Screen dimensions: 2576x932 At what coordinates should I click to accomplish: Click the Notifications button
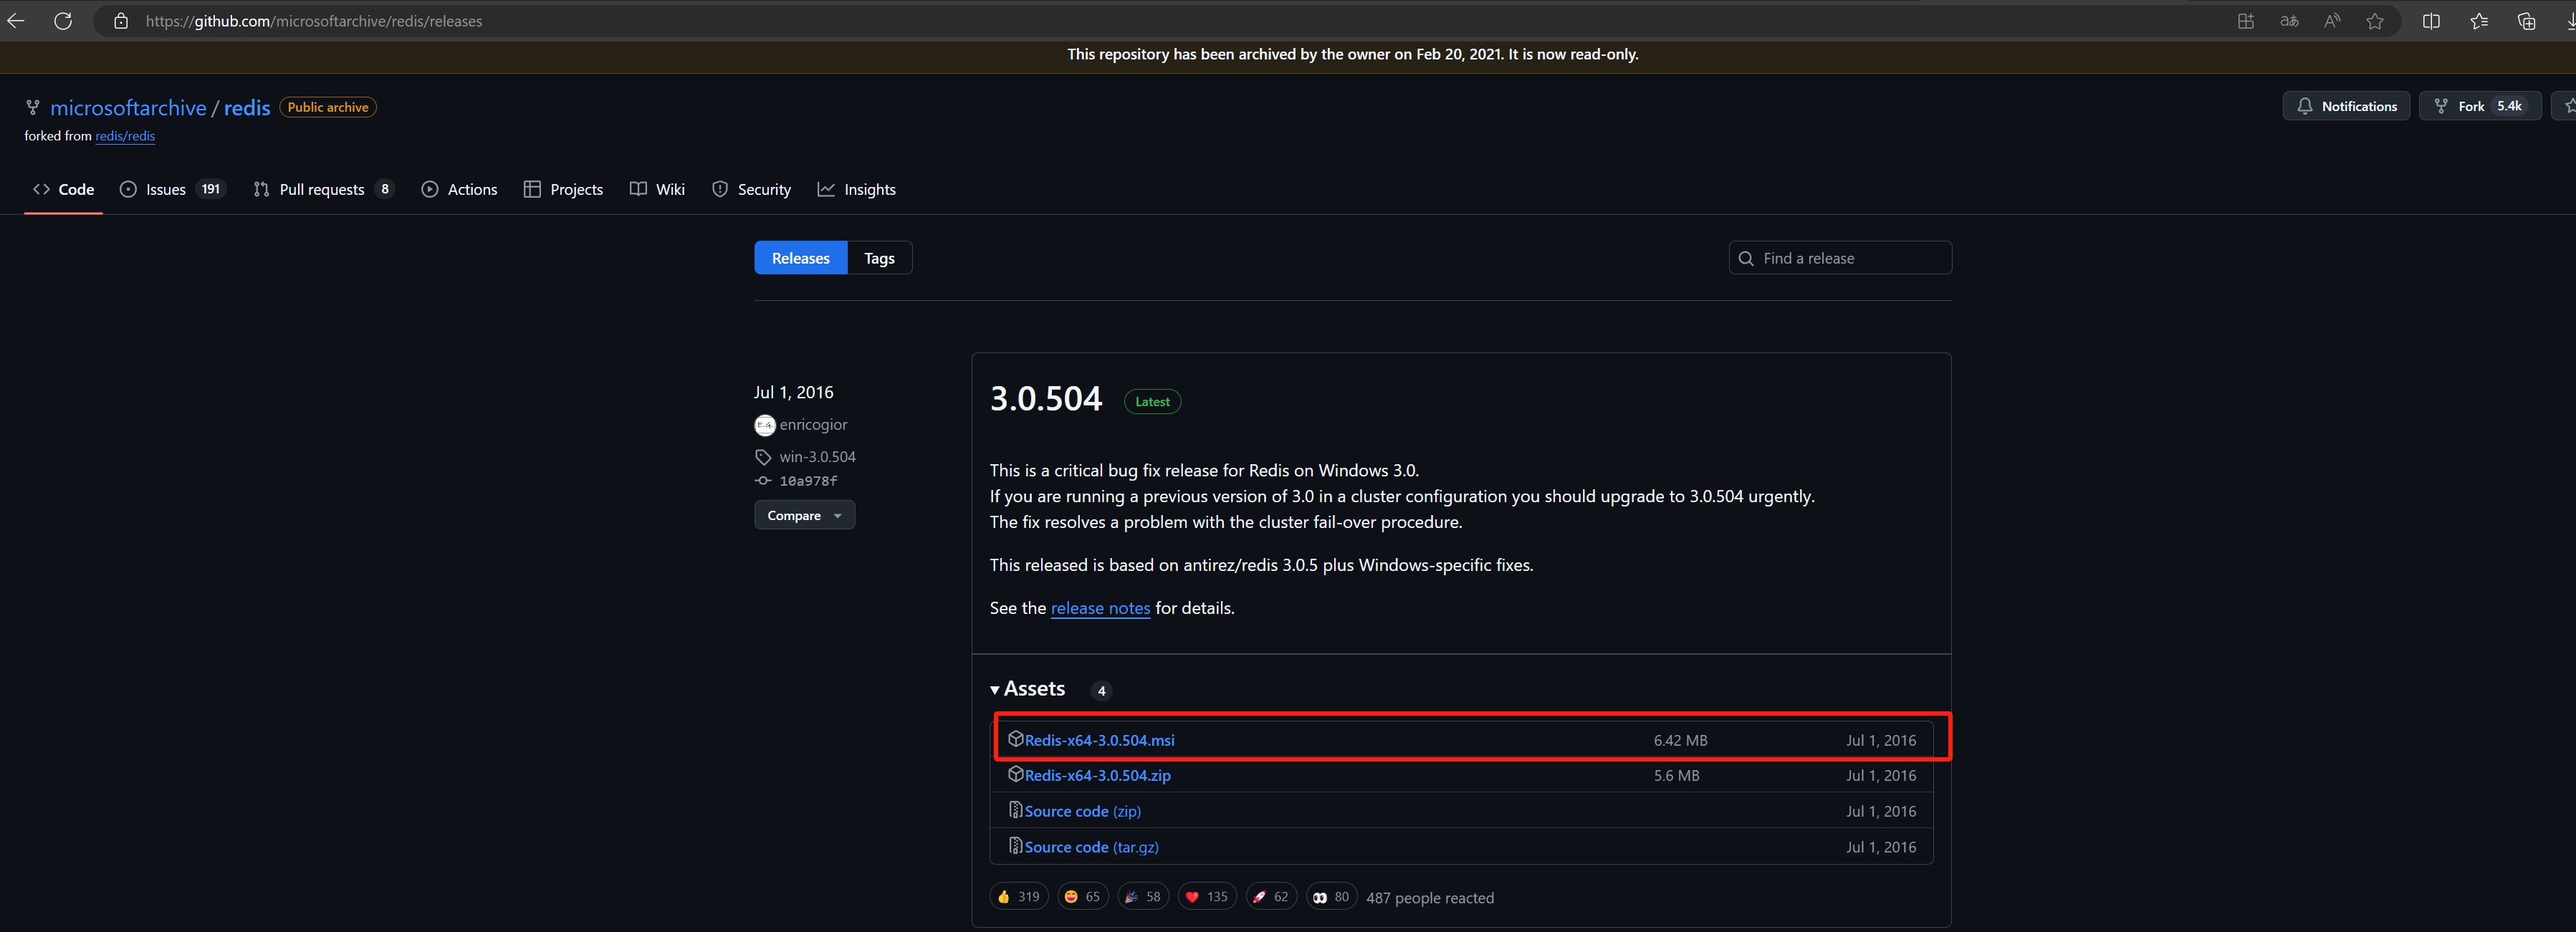click(x=2346, y=106)
